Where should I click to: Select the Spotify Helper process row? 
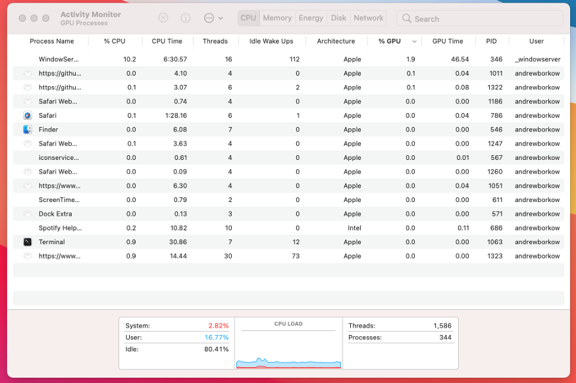[x=288, y=228]
